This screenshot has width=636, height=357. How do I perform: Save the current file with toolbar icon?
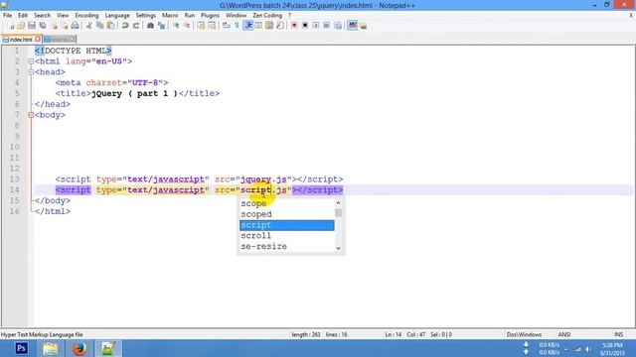pyautogui.click(x=32, y=26)
